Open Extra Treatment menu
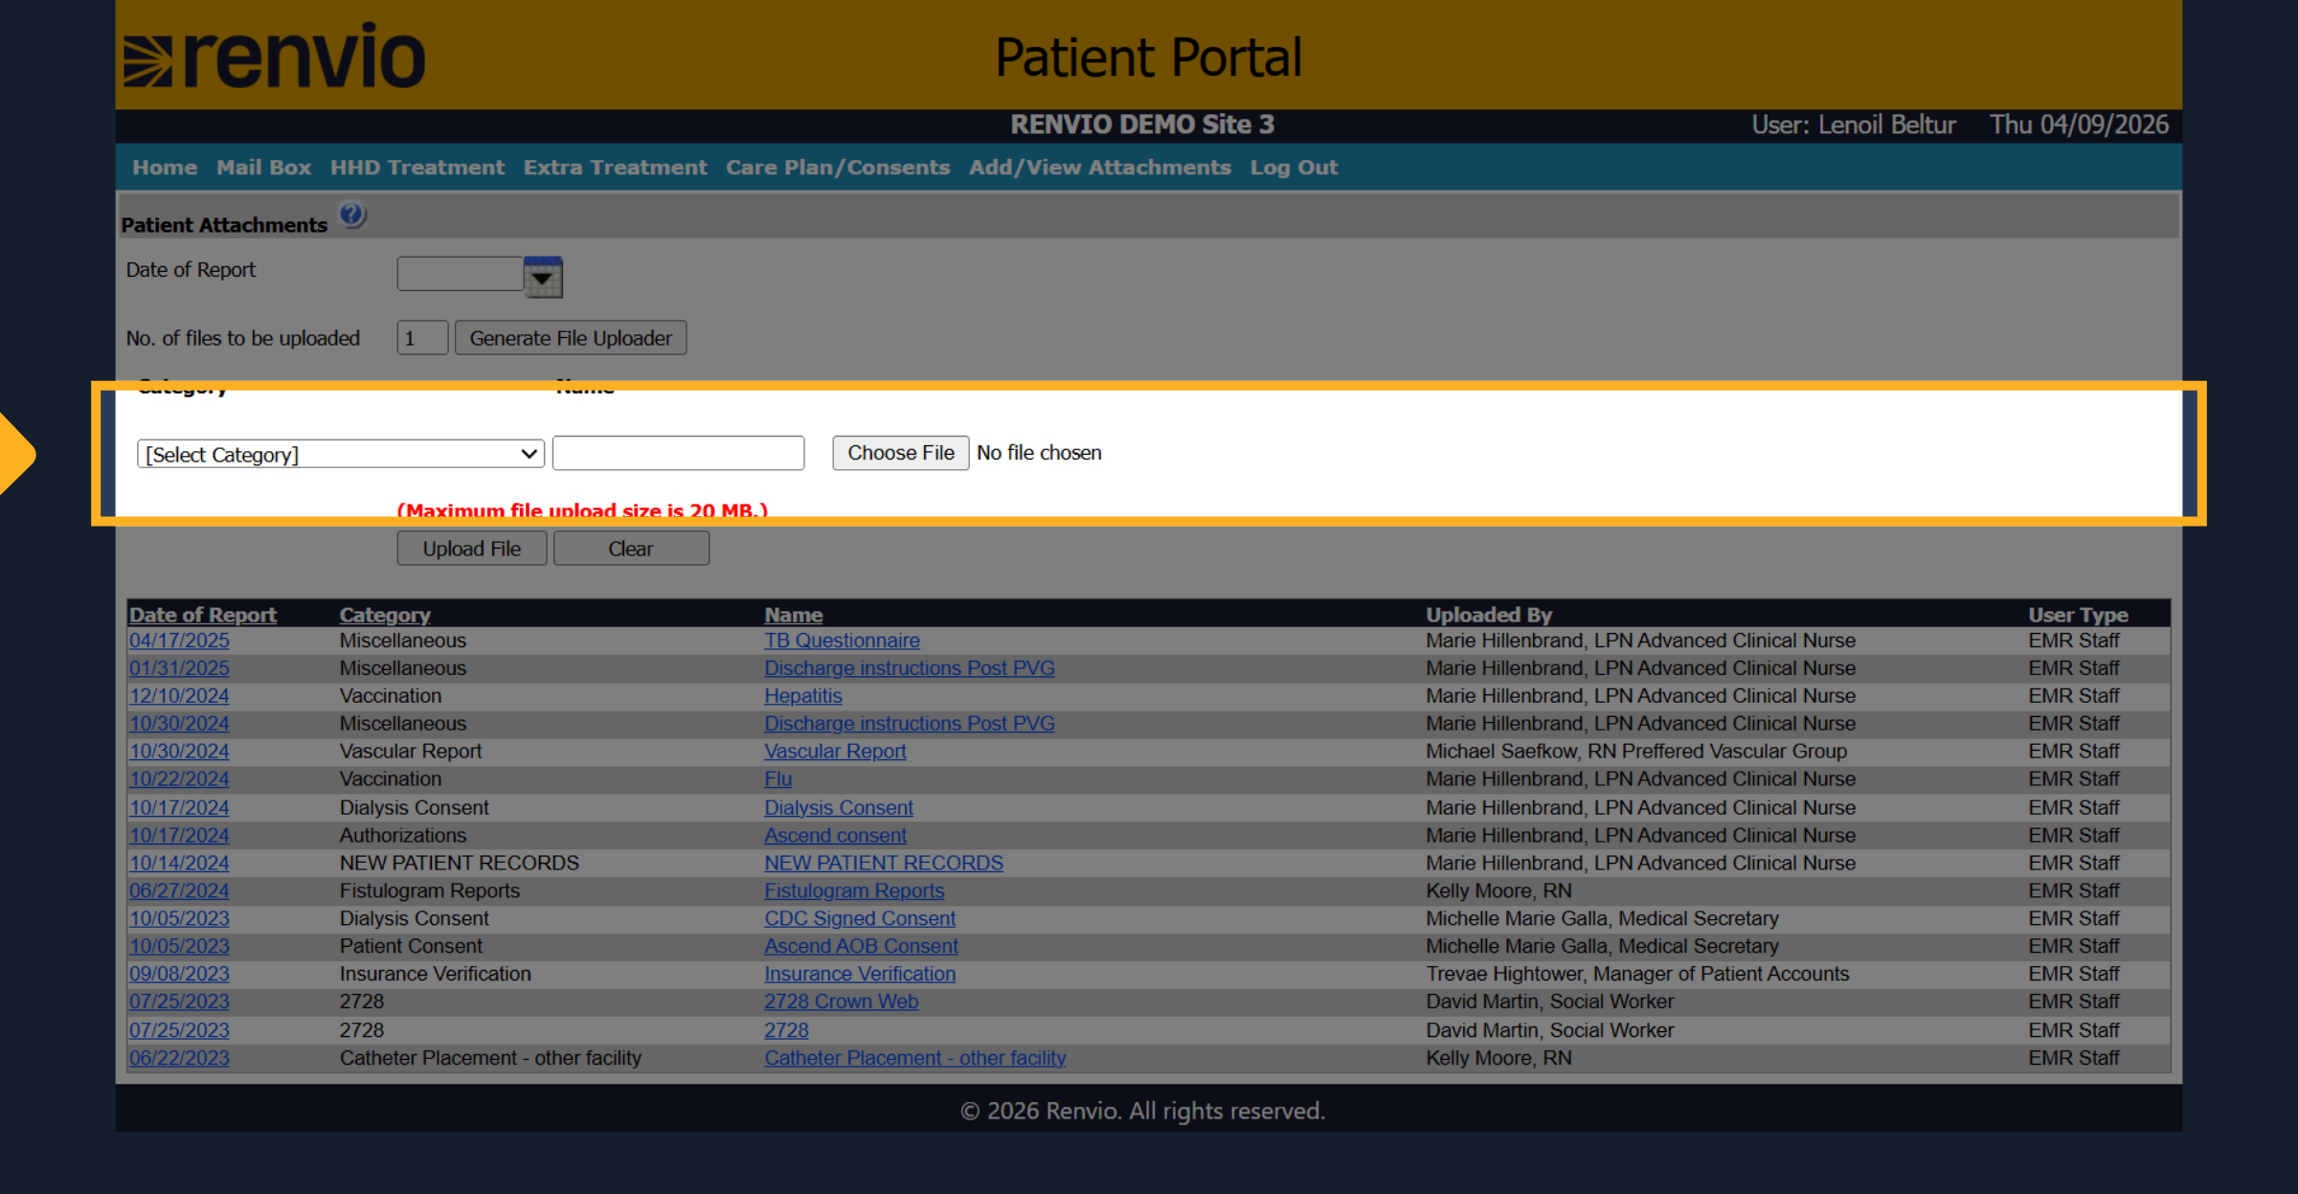The height and width of the screenshot is (1194, 2298). click(616, 168)
